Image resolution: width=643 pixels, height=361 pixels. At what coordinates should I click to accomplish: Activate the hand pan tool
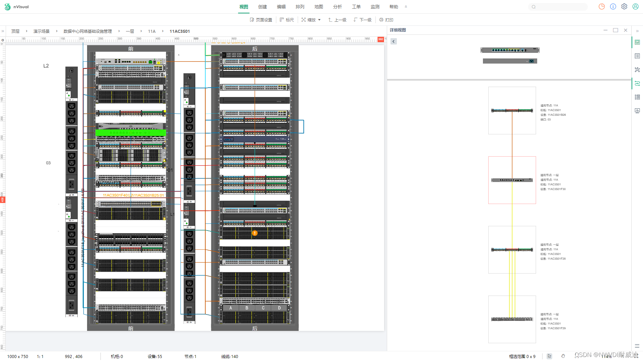(563, 356)
